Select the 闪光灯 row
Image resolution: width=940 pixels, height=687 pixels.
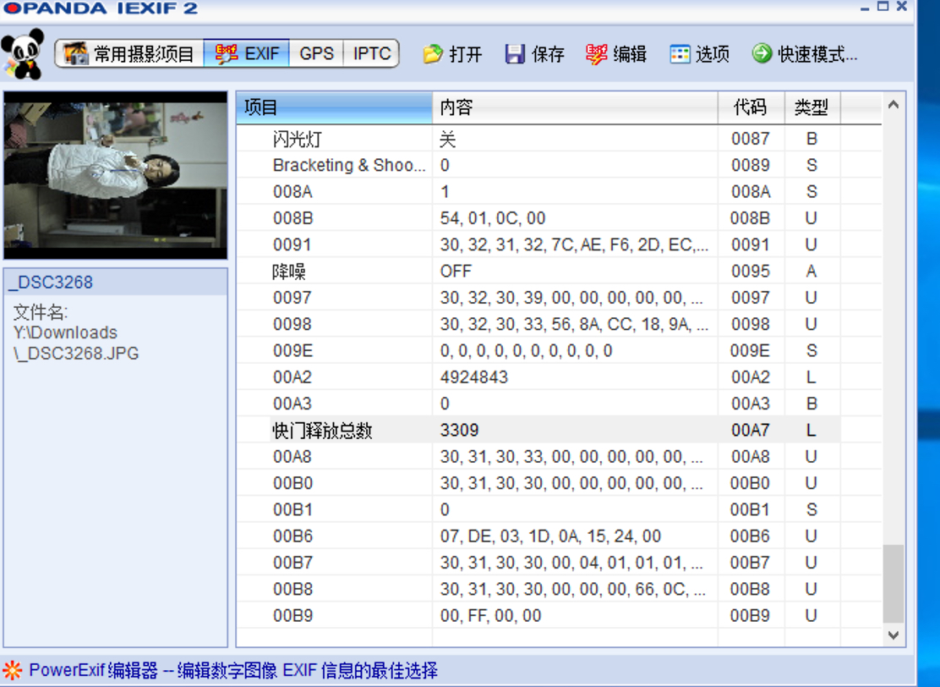(559, 140)
